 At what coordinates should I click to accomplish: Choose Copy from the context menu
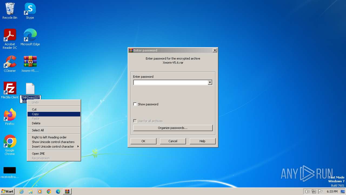pos(54,114)
